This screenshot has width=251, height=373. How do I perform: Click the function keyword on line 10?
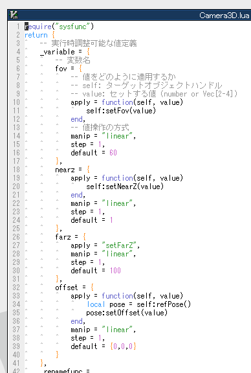(117, 102)
